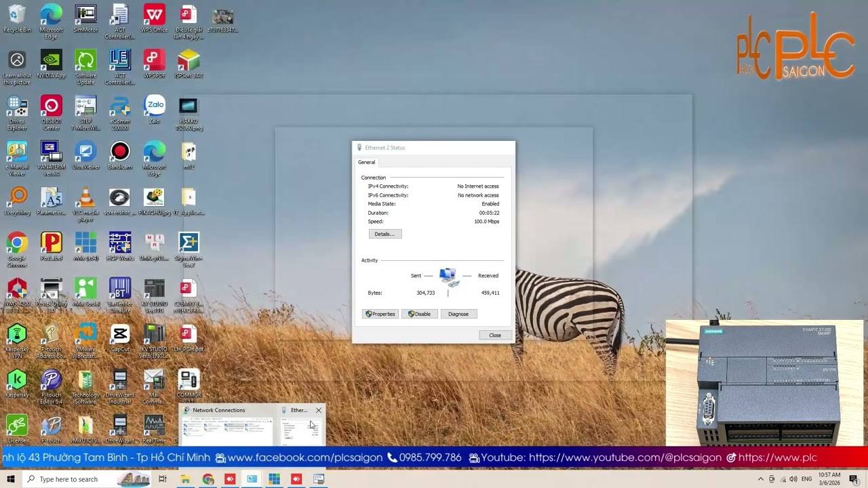
Task: Launch VMware Workstation icon
Action: pyautogui.click(x=85, y=342)
